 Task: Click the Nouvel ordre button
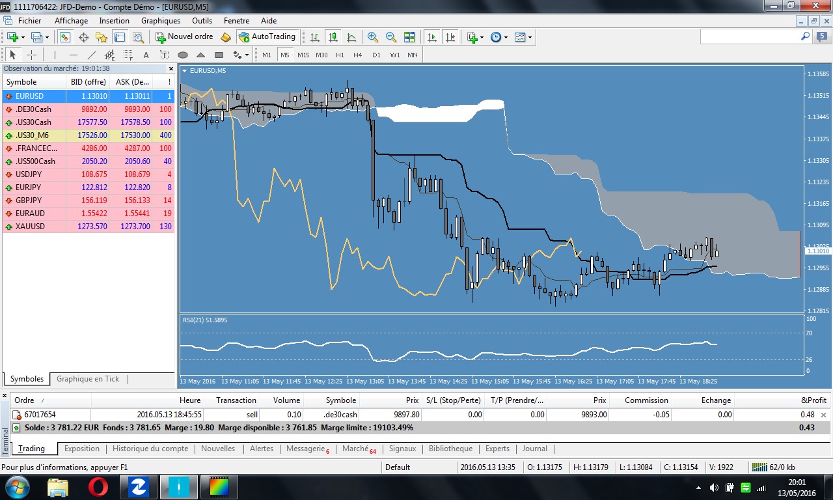(184, 37)
